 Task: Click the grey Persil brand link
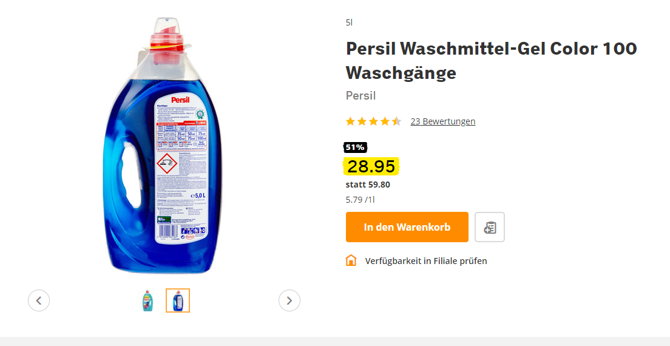click(x=360, y=96)
